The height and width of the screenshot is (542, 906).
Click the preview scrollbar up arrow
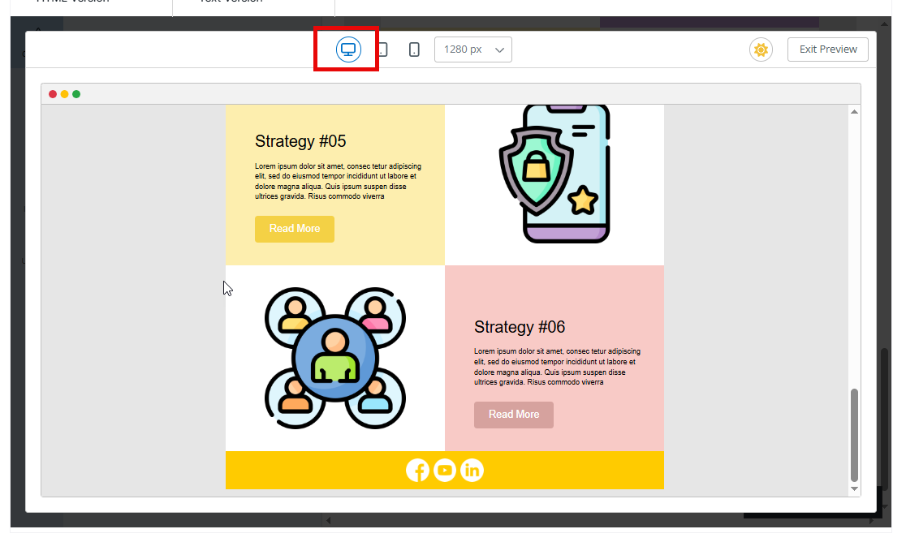(854, 111)
